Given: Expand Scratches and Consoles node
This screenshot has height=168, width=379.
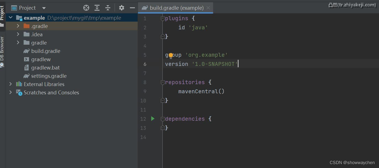Looking at the screenshot, I should pyautogui.click(x=11, y=92).
